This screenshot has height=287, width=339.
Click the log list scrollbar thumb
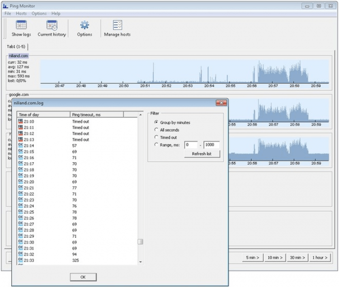coord(140,242)
